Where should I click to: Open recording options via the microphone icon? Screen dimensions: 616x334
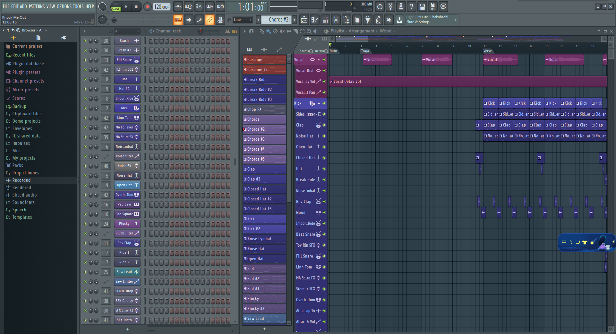401,6
